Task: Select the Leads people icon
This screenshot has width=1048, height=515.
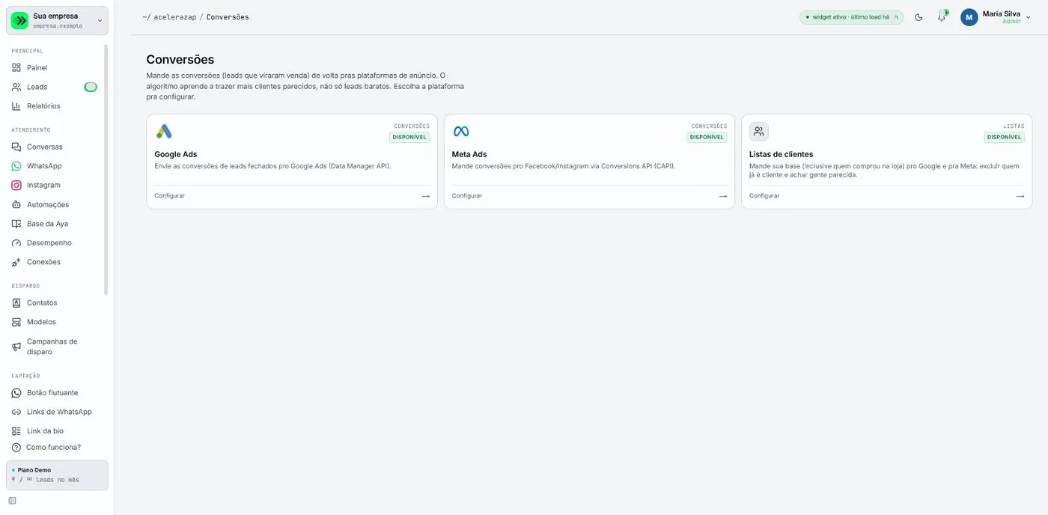Action: (16, 87)
